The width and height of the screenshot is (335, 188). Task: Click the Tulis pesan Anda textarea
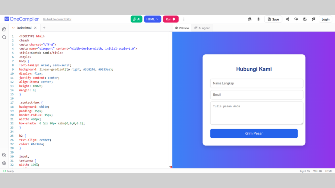256,113
